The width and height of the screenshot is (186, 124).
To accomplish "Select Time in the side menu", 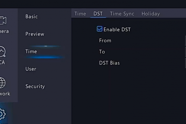I will [31, 51].
